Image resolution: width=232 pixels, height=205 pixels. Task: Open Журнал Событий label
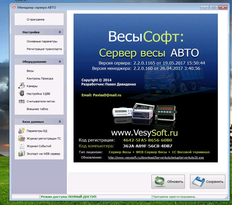[x=39, y=146]
